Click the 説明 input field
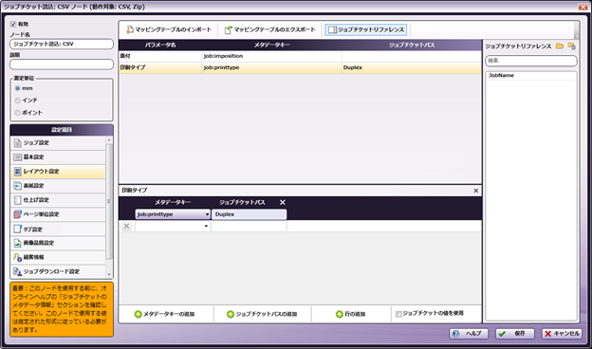 (x=62, y=64)
